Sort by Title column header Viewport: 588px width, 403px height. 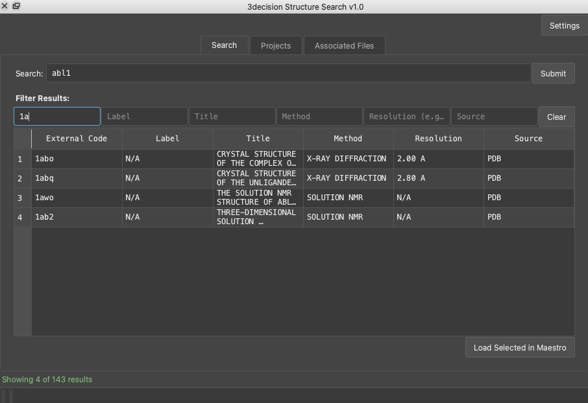point(258,139)
